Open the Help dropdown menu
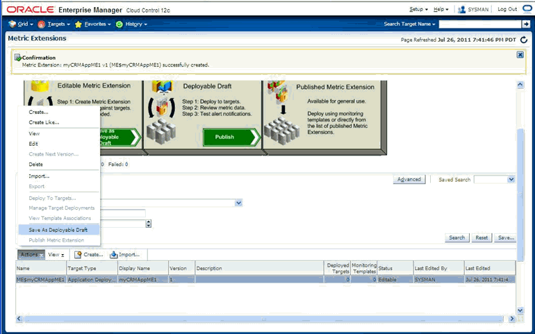Image resolution: width=535 pixels, height=334 pixels. click(x=441, y=9)
